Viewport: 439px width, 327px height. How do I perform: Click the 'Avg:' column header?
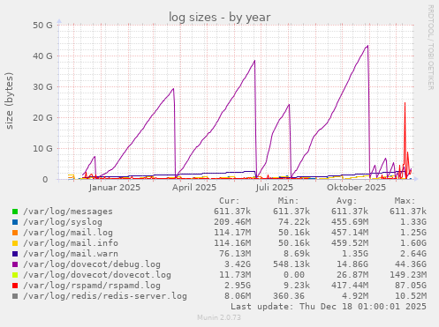tap(346, 201)
